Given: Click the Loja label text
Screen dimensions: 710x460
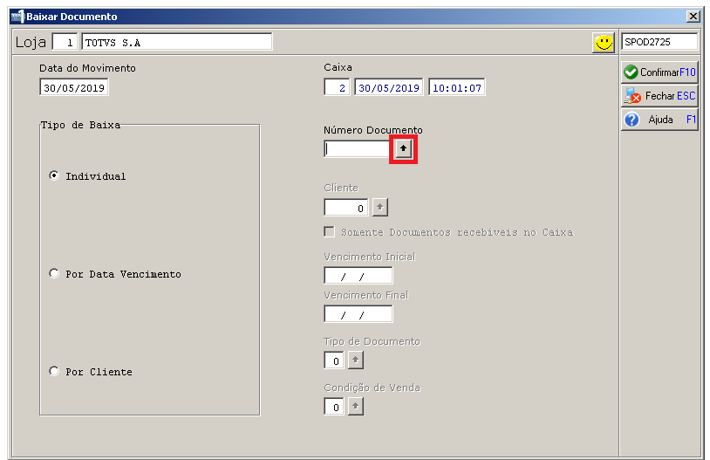Looking at the screenshot, I should [31, 42].
